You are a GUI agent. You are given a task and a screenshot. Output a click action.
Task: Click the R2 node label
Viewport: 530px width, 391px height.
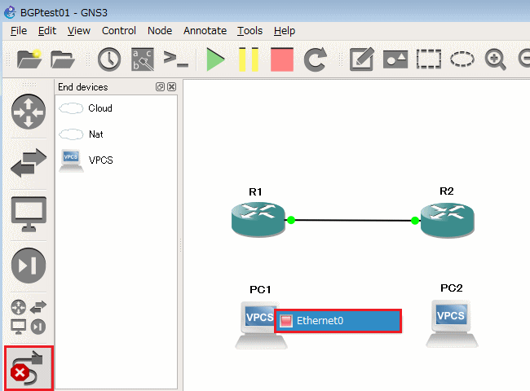pyautogui.click(x=447, y=191)
